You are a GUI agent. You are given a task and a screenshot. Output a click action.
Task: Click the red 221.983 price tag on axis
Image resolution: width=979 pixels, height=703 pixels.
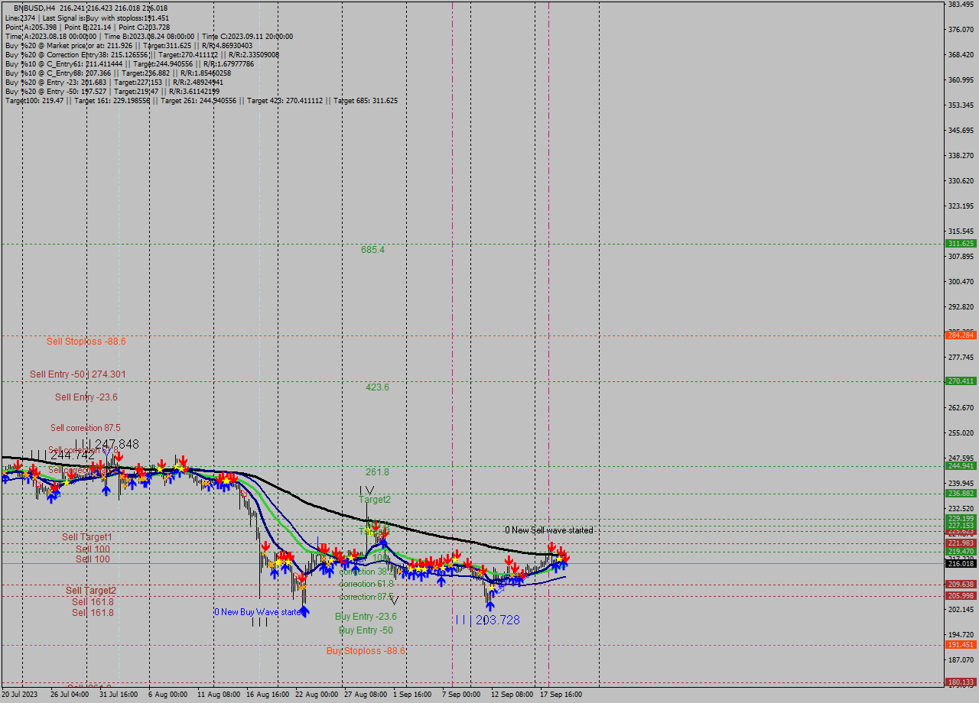point(961,543)
